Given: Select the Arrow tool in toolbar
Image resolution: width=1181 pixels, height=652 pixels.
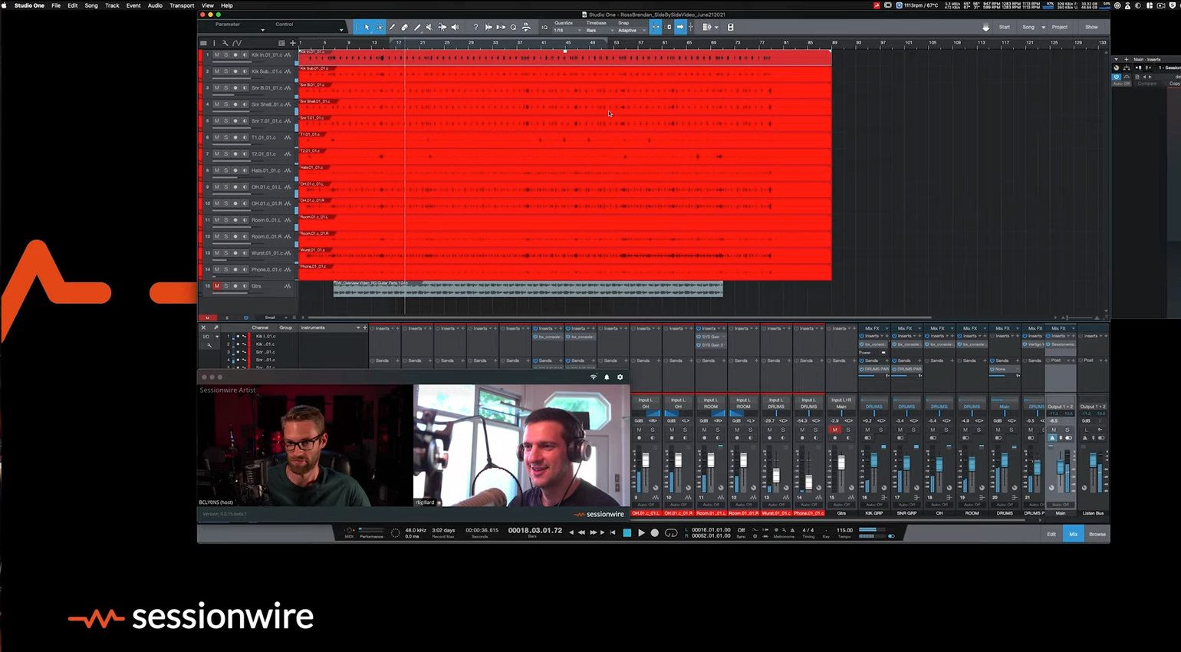Looking at the screenshot, I should 367,27.
